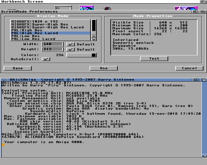The width and height of the screenshot is (207, 165).
Task: Click the ScreenMode Preferences window depth gadget
Action: coord(203,11)
